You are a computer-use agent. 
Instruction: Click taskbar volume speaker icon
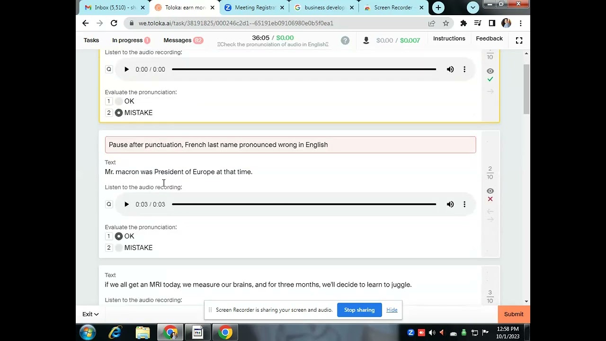[x=432, y=332]
